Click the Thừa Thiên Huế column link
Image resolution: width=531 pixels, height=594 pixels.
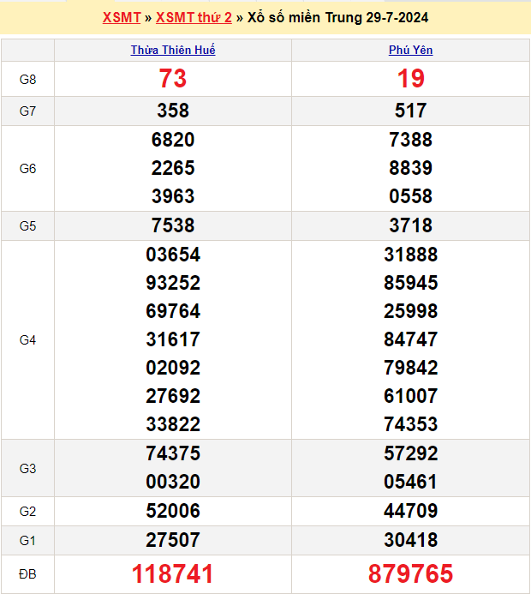click(173, 51)
